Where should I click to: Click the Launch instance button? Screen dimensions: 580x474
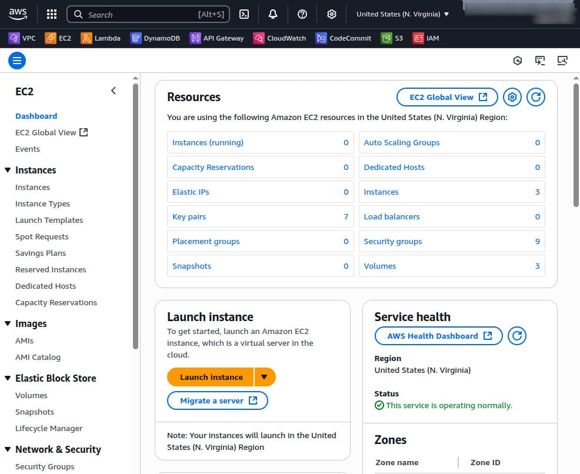coord(211,377)
